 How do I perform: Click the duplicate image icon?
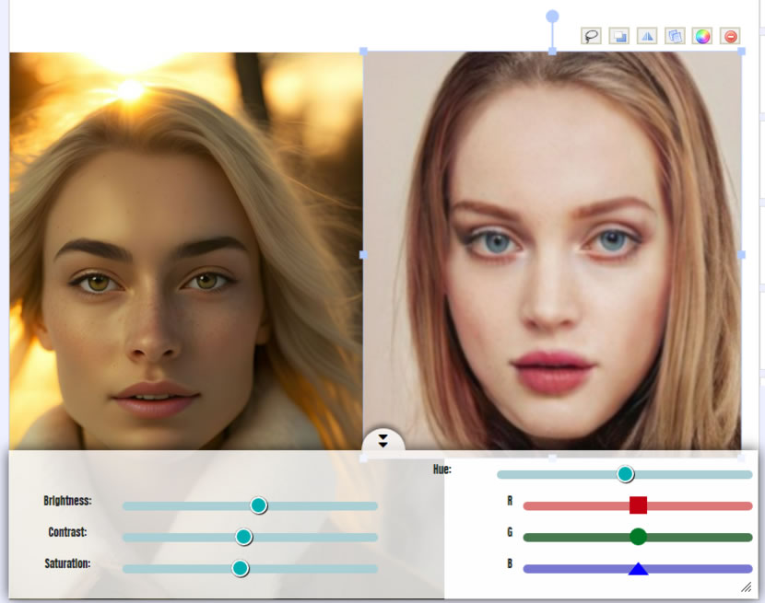[x=675, y=36]
